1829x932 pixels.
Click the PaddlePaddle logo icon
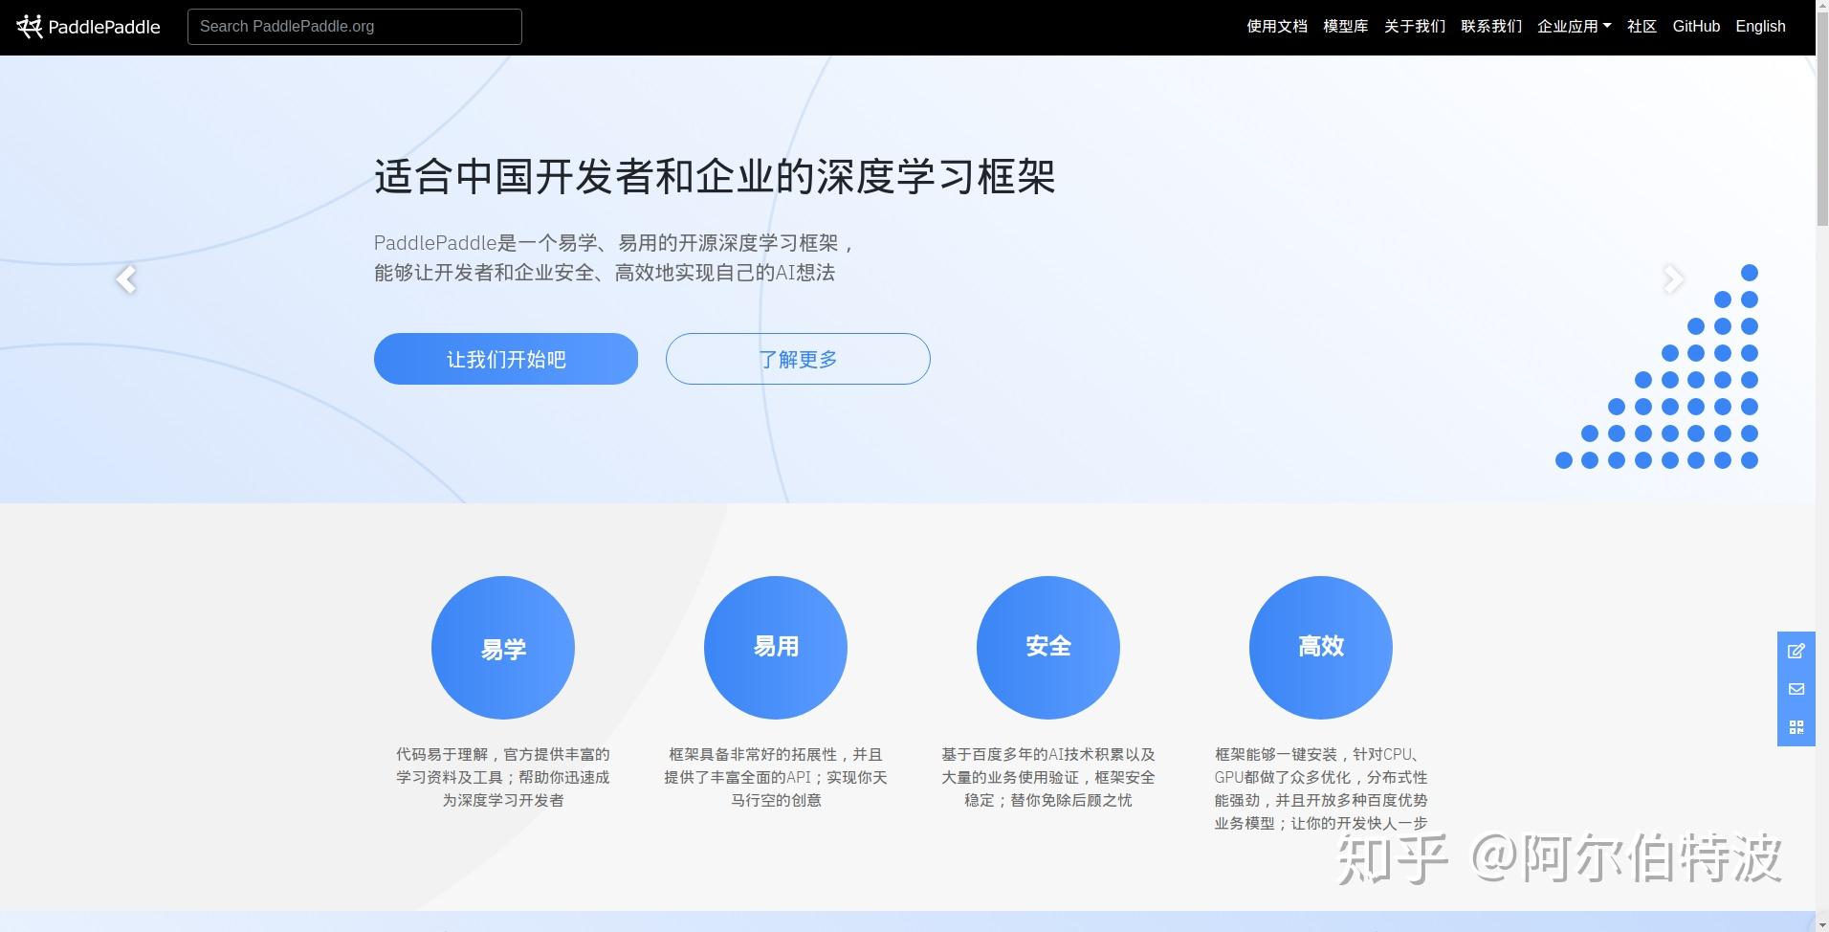click(32, 26)
